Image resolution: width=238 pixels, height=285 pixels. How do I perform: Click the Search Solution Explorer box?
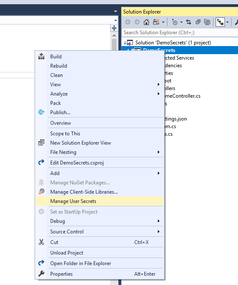click(180, 33)
